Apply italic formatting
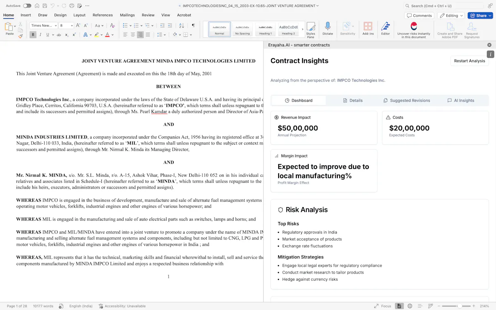The height and width of the screenshot is (310, 496). coord(40,35)
